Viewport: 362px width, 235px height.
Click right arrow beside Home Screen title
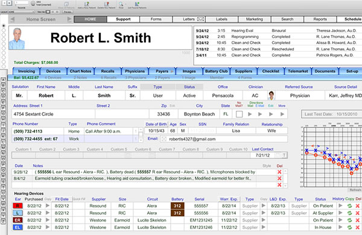pos(69,19)
